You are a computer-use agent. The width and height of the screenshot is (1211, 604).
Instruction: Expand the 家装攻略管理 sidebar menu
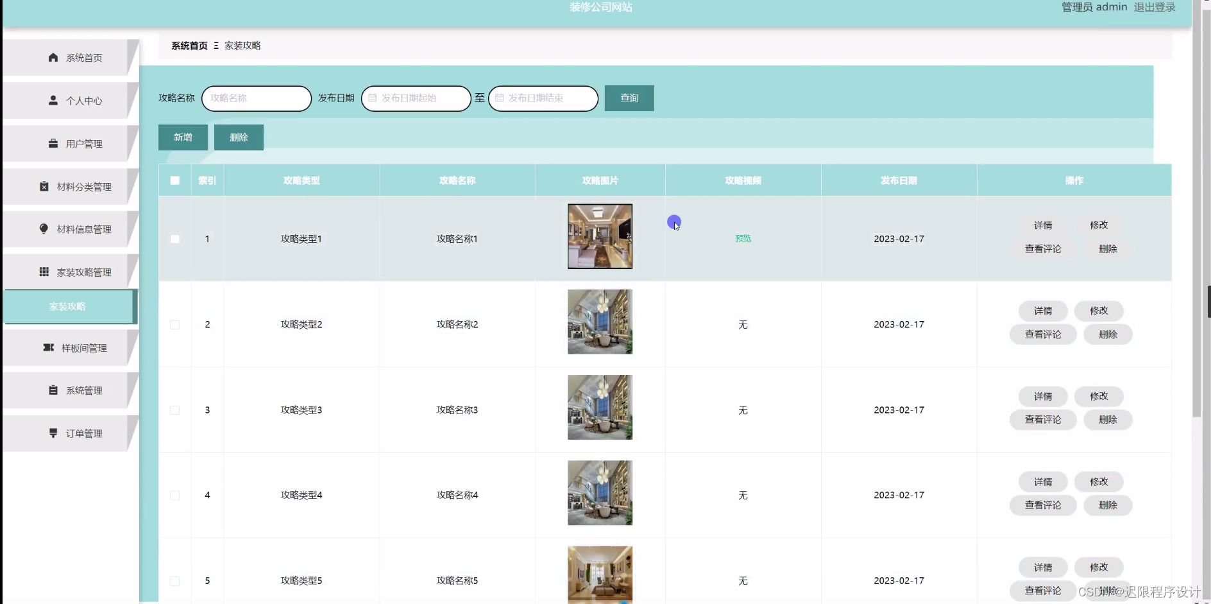coord(69,272)
